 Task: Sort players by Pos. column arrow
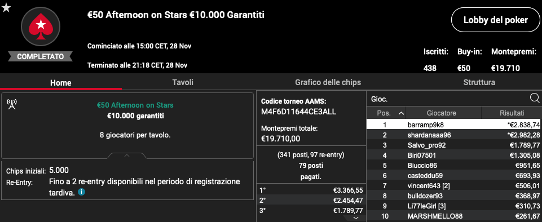pos(401,113)
